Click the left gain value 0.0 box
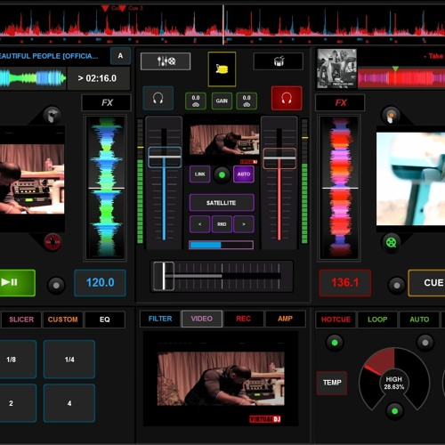This screenshot has width=445, height=445. [x=196, y=101]
